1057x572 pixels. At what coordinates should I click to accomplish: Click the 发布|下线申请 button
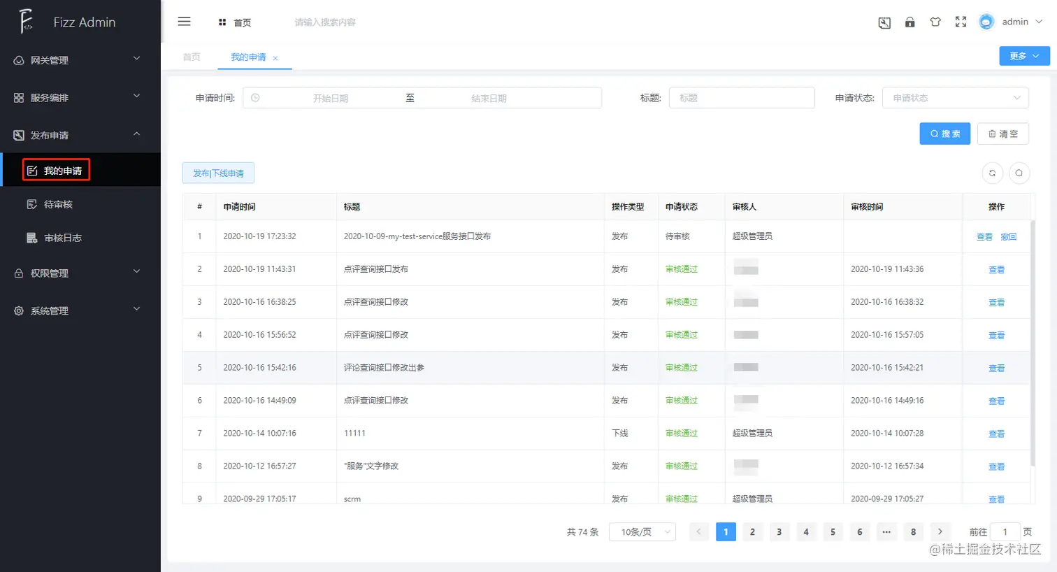point(218,173)
